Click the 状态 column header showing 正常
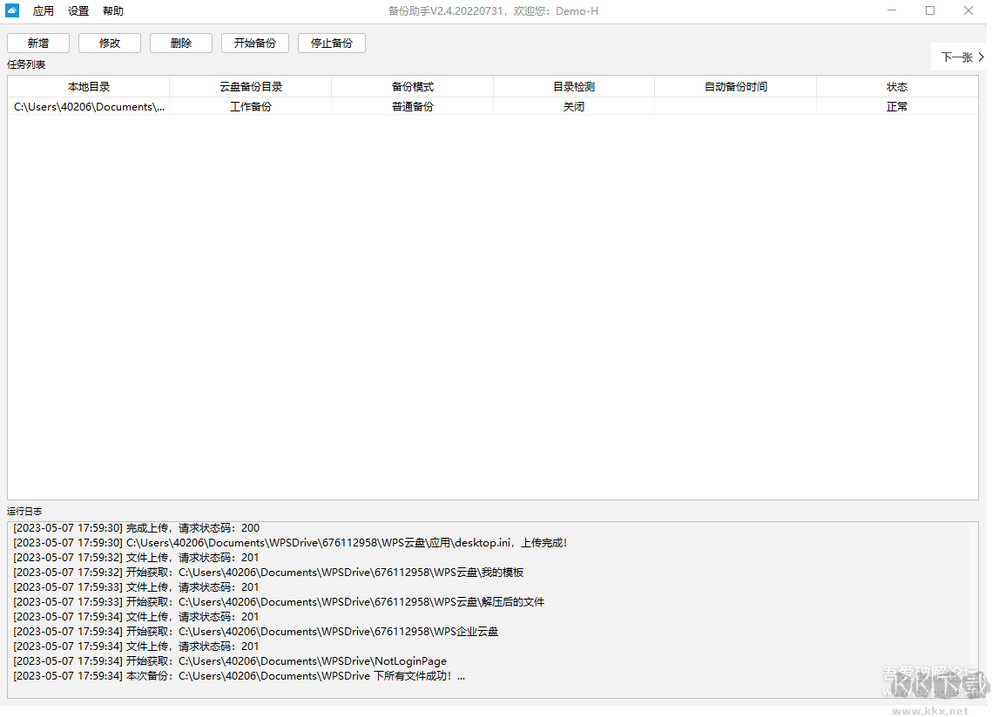The width and height of the screenshot is (992, 717). click(x=896, y=86)
